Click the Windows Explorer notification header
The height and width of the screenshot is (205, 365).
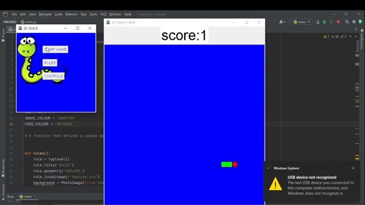click(x=286, y=169)
